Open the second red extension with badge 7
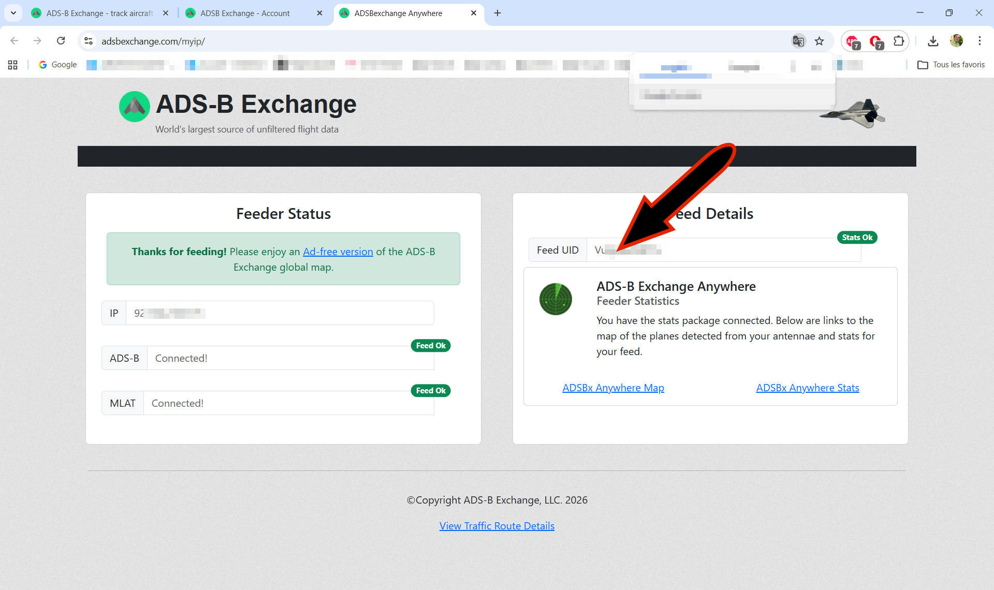 [876, 41]
